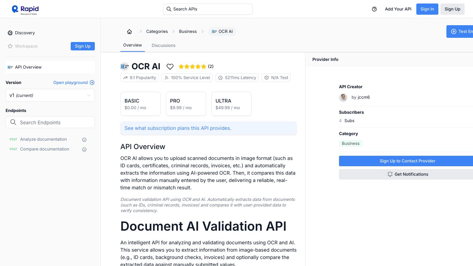The image size is (473, 266).
Task: Click See what subscription plans link
Action: click(178, 128)
